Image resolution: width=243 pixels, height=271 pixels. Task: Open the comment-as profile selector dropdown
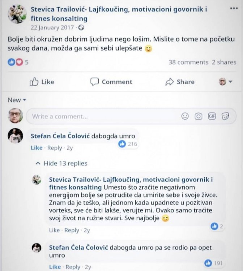[225, 82]
